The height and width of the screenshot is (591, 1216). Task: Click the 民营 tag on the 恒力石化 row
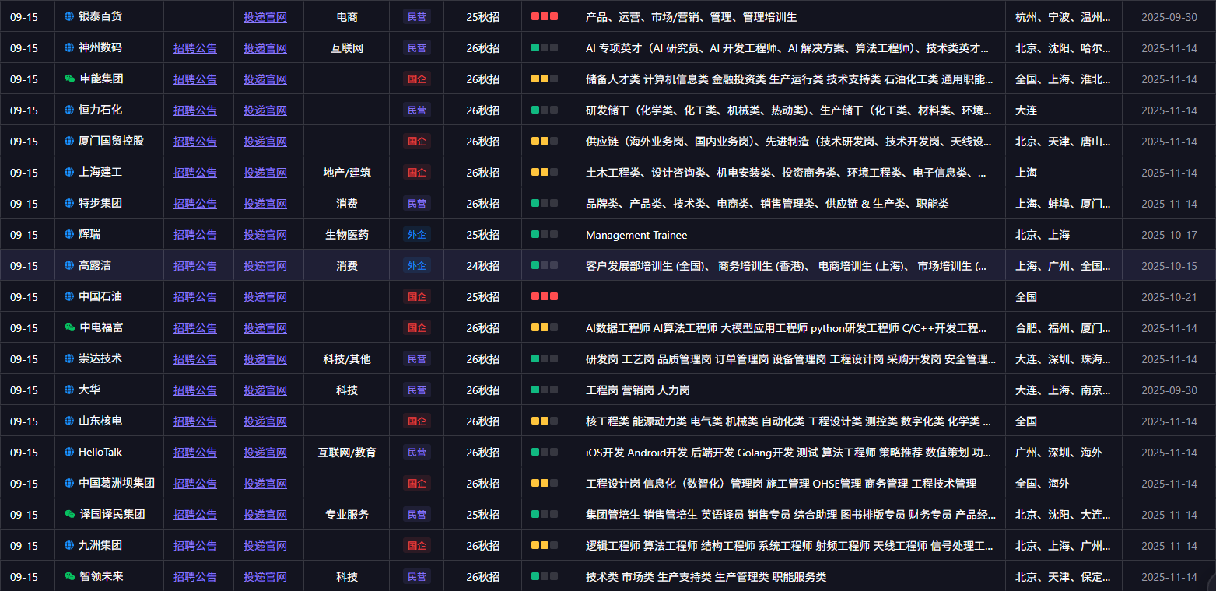click(416, 110)
